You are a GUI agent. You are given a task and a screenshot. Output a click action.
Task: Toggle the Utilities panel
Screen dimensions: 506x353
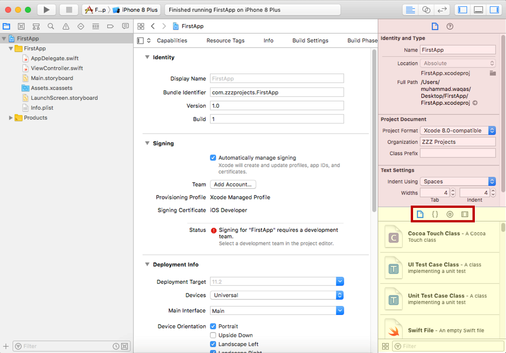pos(494,10)
